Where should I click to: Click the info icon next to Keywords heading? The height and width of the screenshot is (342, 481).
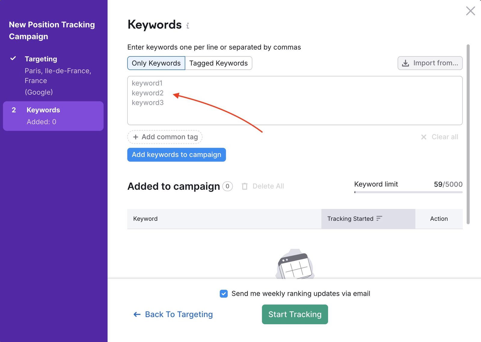188,26
